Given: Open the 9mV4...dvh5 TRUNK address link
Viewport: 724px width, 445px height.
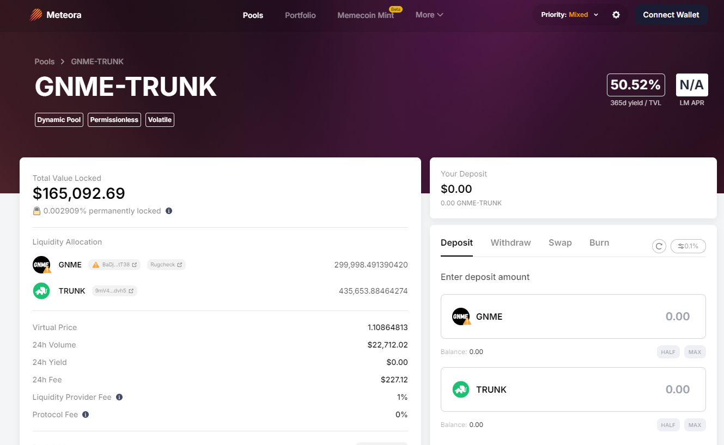Looking at the screenshot, I should tap(114, 291).
